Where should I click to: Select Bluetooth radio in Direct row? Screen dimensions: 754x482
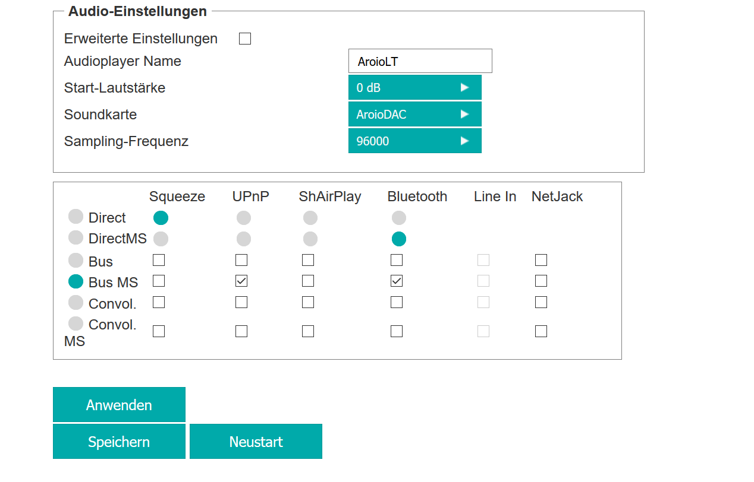(399, 218)
